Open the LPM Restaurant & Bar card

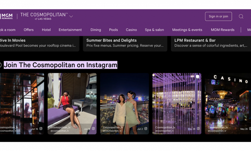211,44
